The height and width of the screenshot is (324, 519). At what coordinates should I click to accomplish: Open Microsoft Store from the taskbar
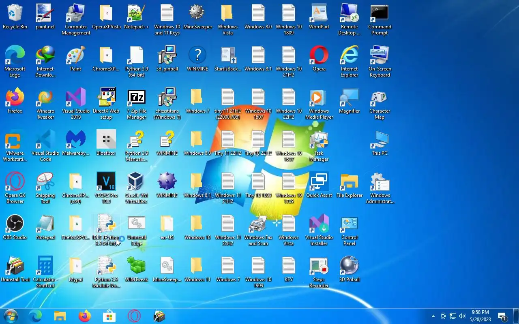[x=109, y=316]
